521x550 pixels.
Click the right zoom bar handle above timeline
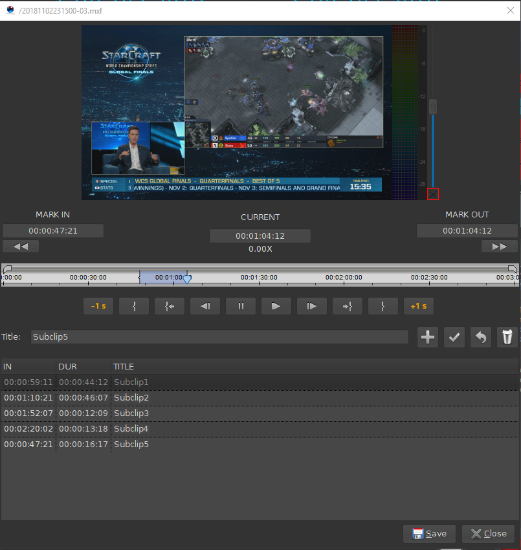512,269
